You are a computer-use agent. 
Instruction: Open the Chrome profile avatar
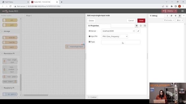click(180, 6)
